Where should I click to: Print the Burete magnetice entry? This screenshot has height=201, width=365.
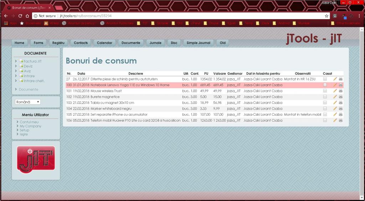point(341,97)
